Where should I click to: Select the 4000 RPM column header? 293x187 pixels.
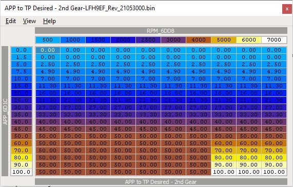[x=199, y=40]
